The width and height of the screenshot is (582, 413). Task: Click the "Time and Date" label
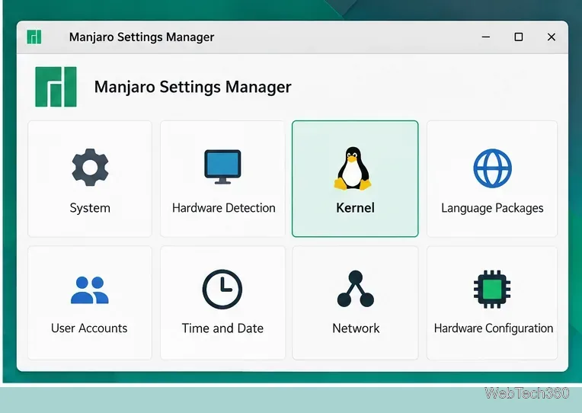coord(222,328)
